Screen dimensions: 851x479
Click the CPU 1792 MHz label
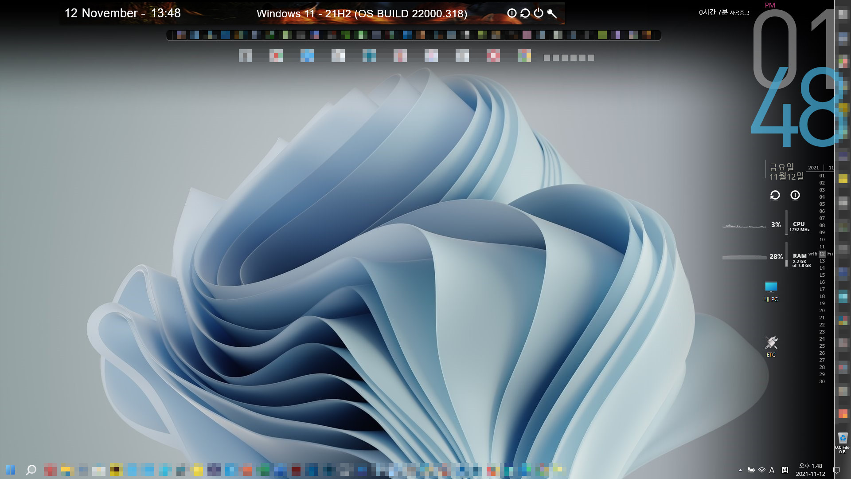pos(799,227)
